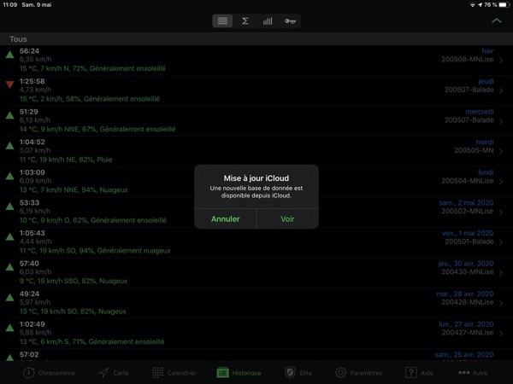Open the Autre more options tab
This screenshot has width=513, height=384.
click(473, 373)
